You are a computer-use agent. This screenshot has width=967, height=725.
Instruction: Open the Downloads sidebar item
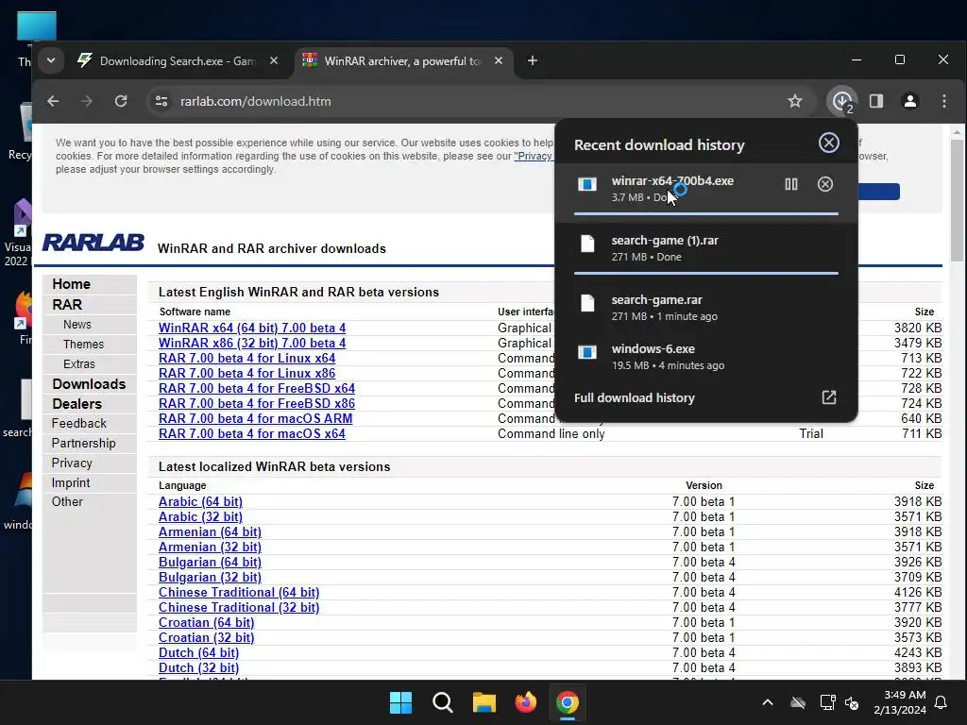89,384
